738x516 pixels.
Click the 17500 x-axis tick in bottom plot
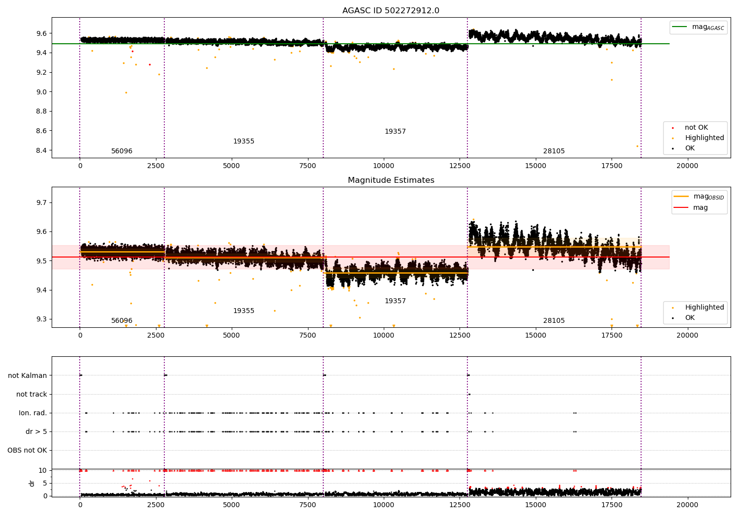[611, 504]
